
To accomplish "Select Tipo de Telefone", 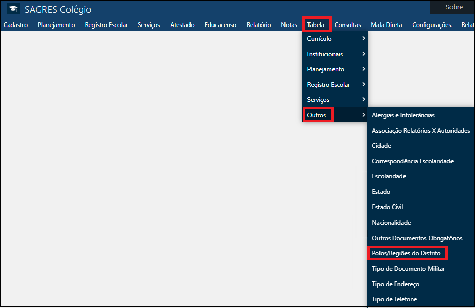I will [394, 299].
